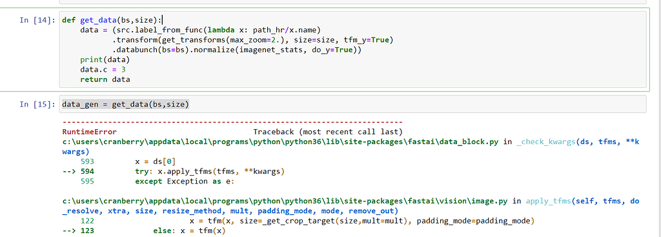Viewport: 661px width, 237px height.
Task: Click the red 'RuntimeError' label
Action: click(x=89, y=132)
